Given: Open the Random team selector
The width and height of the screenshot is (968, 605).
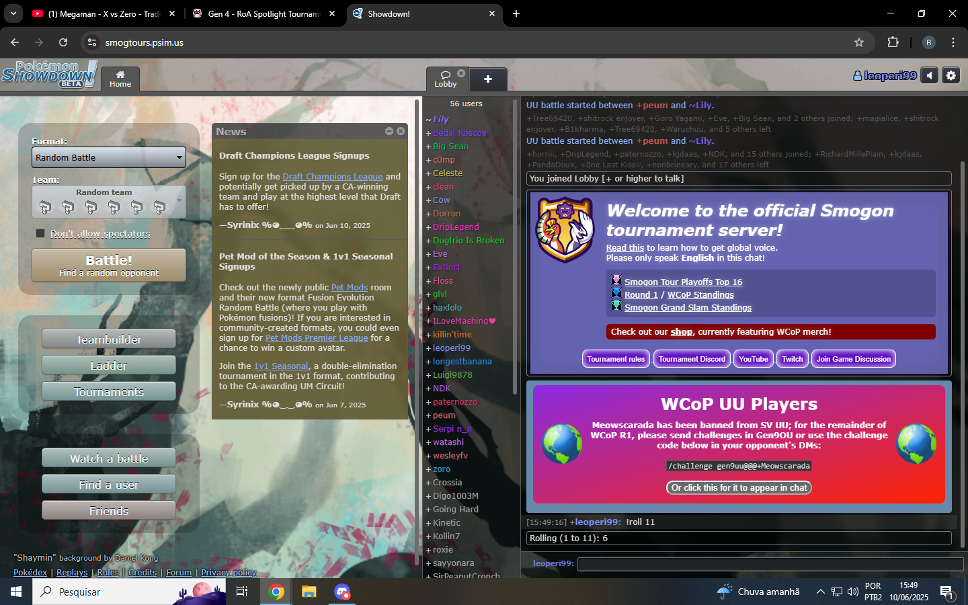Looking at the screenshot, I should 109,202.
